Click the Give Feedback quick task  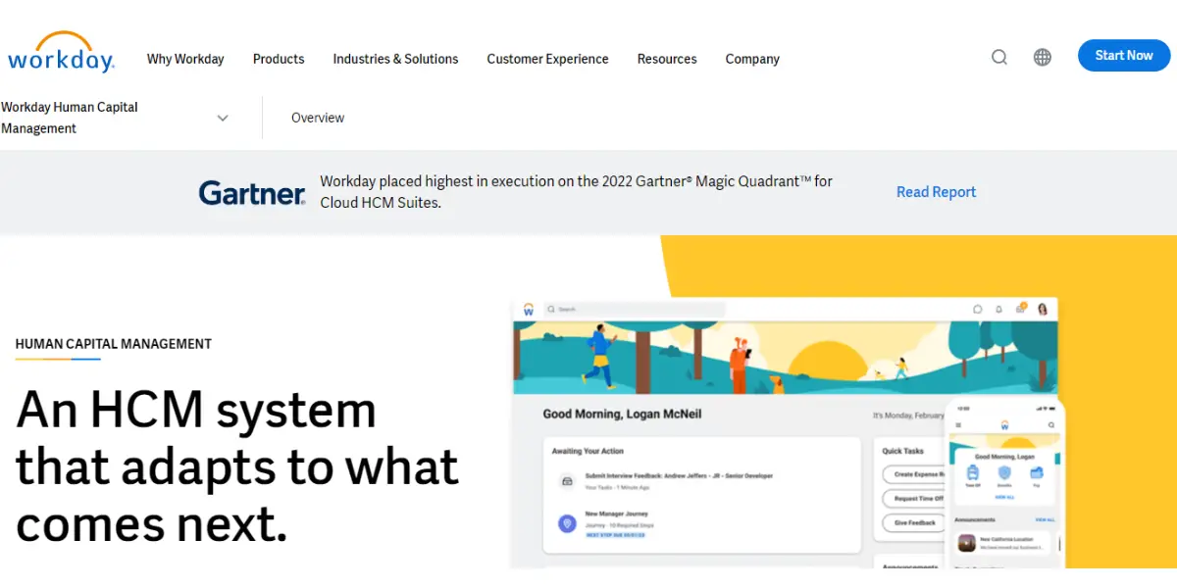coord(914,523)
